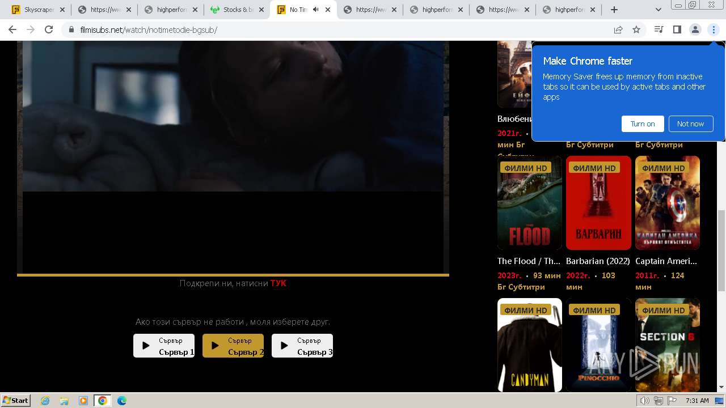Click the Action Center flag icon

click(672, 401)
